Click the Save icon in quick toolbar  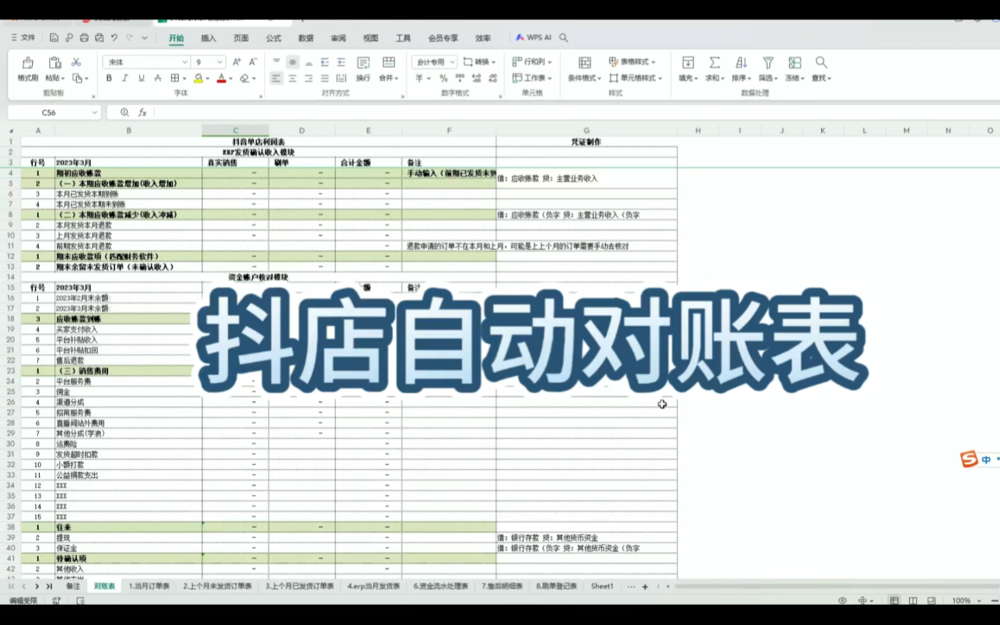click(x=54, y=38)
